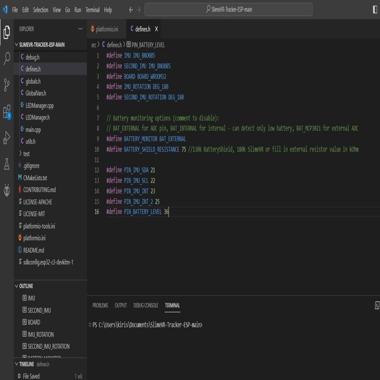The width and height of the screenshot is (380, 380).
Task: Collapse the OUTLINE section
Action: (17, 286)
